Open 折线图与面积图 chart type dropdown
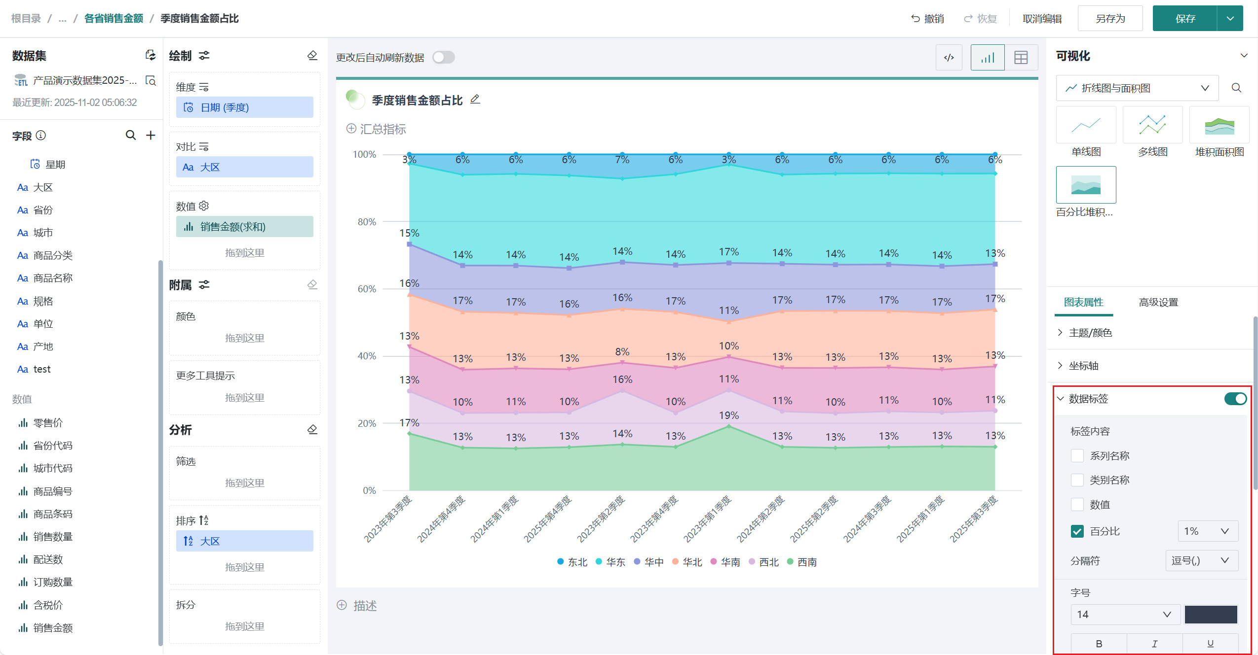The height and width of the screenshot is (655, 1258). [x=1137, y=88]
